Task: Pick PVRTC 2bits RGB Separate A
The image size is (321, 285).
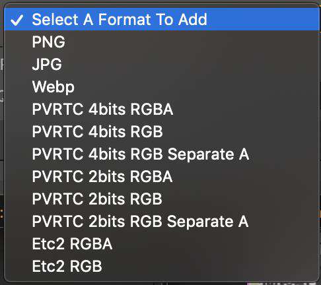Action: point(162,221)
